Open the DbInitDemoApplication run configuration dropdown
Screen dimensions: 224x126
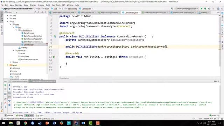(187, 9)
